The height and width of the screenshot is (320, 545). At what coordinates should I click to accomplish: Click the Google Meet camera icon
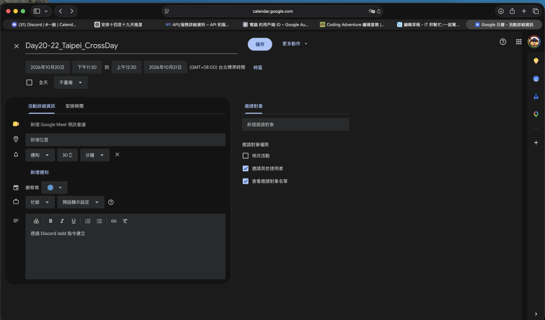16,124
